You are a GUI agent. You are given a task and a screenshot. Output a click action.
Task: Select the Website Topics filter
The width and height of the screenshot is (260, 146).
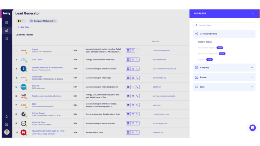(205, 42)
